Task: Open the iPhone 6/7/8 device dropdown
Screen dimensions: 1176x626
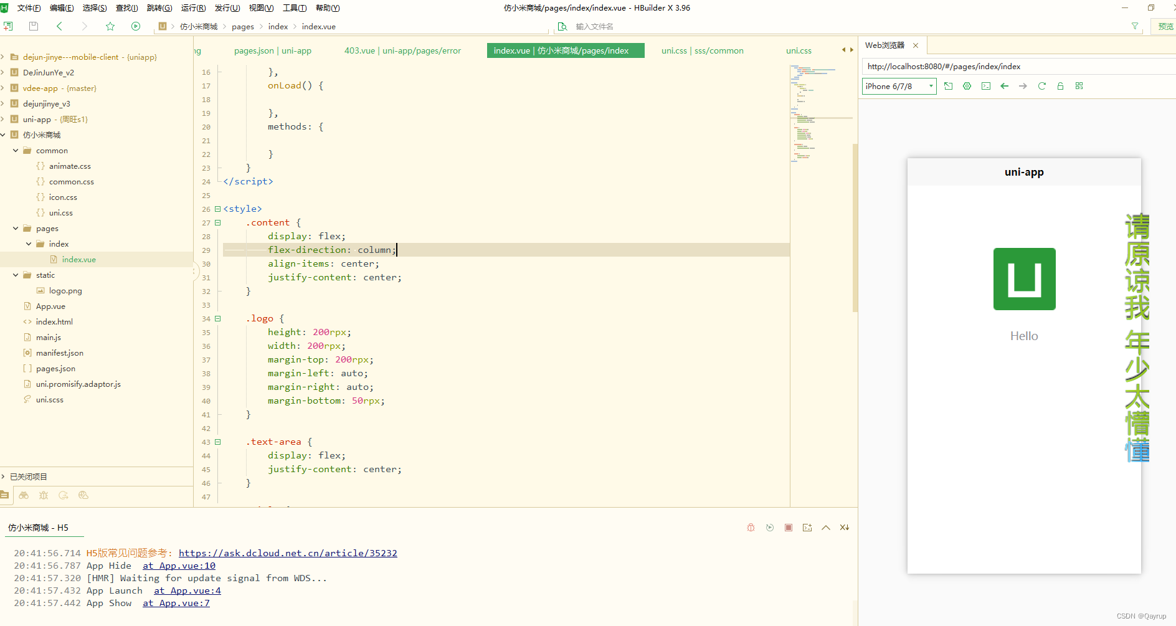Action: click(x=899, y=86)
